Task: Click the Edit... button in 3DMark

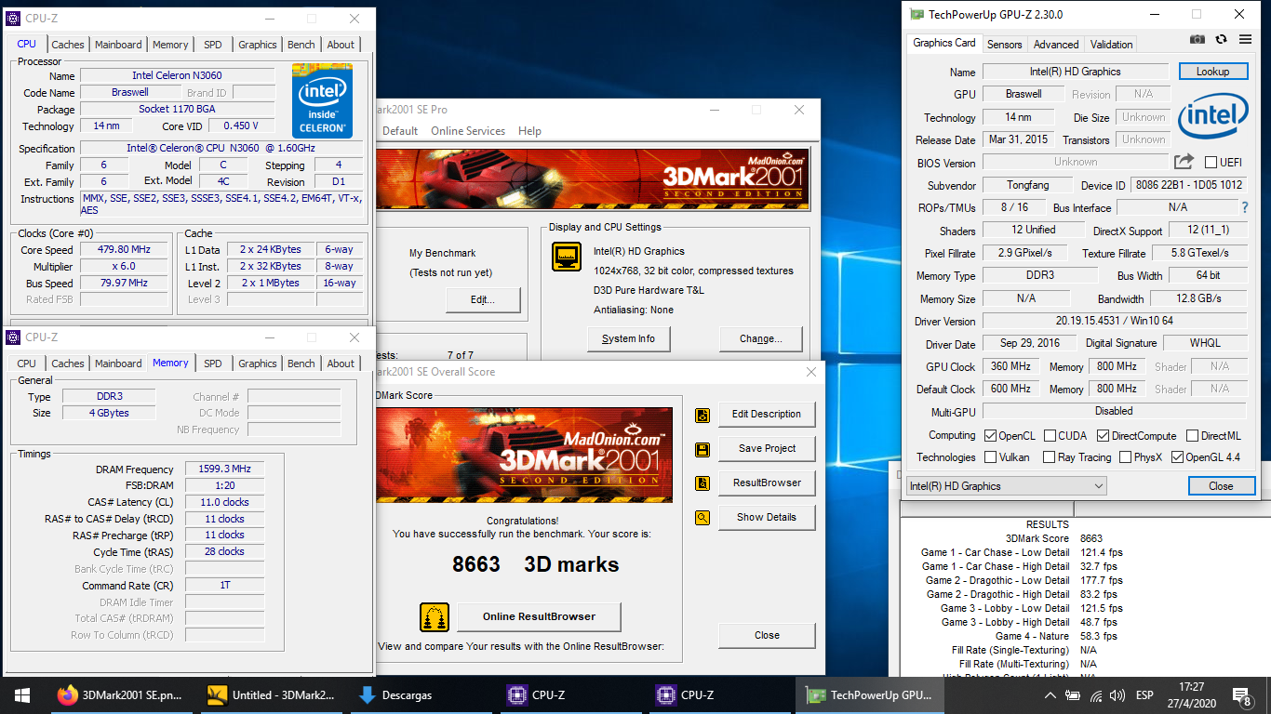Action: [x=483, y=300]
